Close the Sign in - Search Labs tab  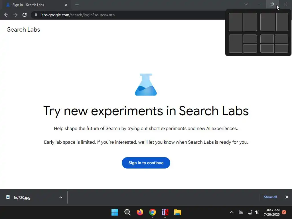click(x=66, y=5)
